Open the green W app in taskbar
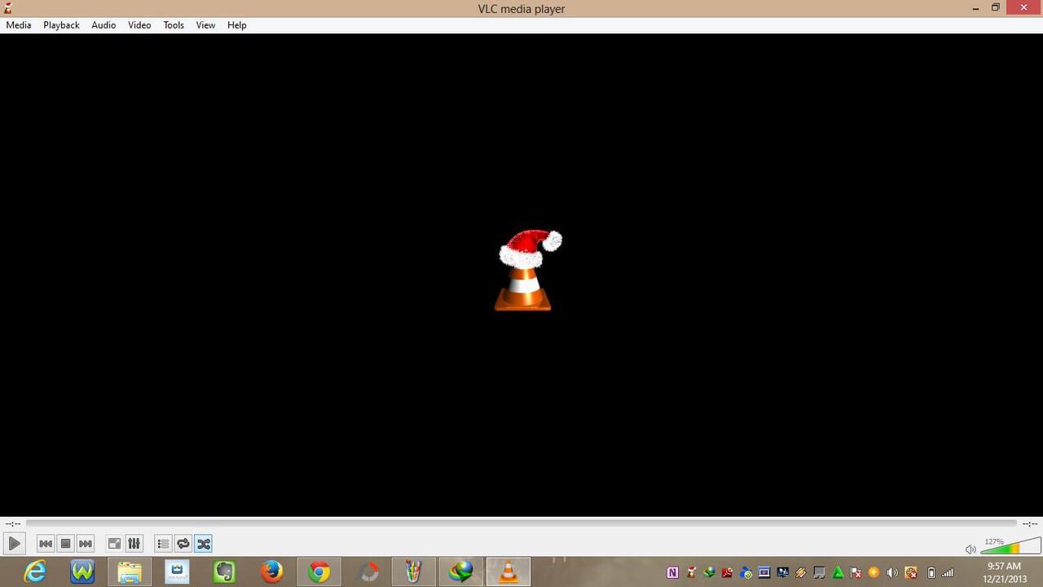 [x=82, y=572]
